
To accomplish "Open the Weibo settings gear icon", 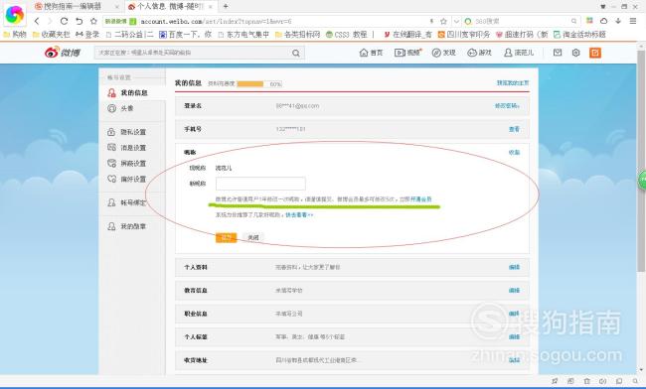I will [576, 53].
